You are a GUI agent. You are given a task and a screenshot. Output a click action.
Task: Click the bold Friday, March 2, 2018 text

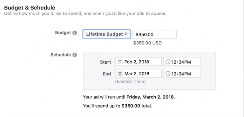[150, 97]
